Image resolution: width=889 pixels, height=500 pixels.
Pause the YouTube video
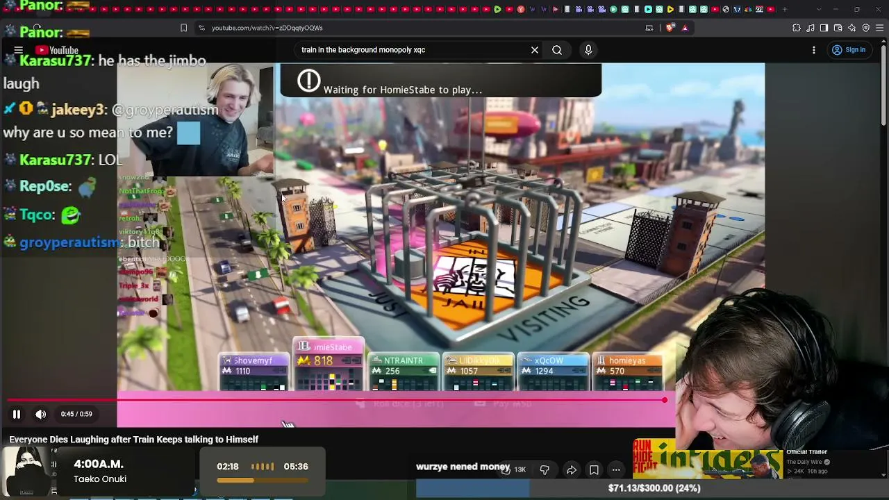pyautogui.click(x=17, y=415)
